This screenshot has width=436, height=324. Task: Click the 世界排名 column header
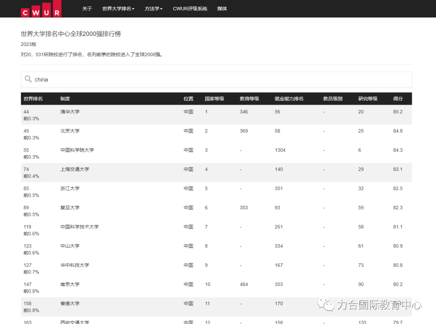tap(33, 99)
